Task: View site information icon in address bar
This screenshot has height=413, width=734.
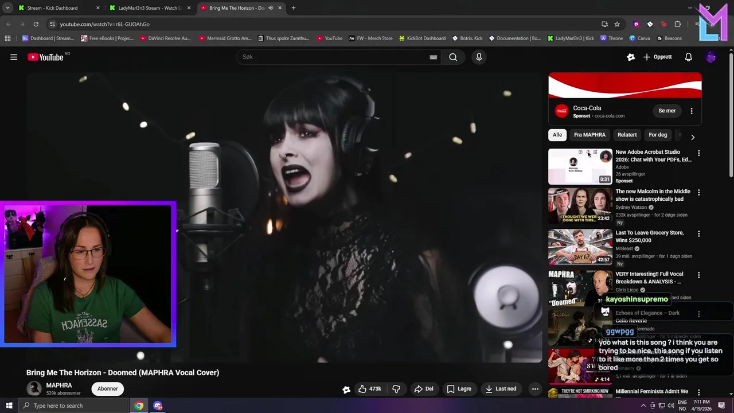Action: click(52, 24)
